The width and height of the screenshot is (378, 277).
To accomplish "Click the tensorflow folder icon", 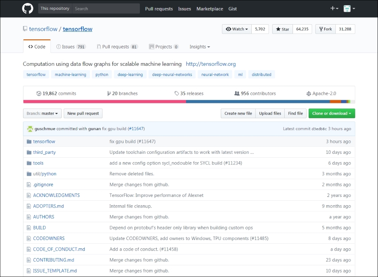I will (x=29, y=141).
